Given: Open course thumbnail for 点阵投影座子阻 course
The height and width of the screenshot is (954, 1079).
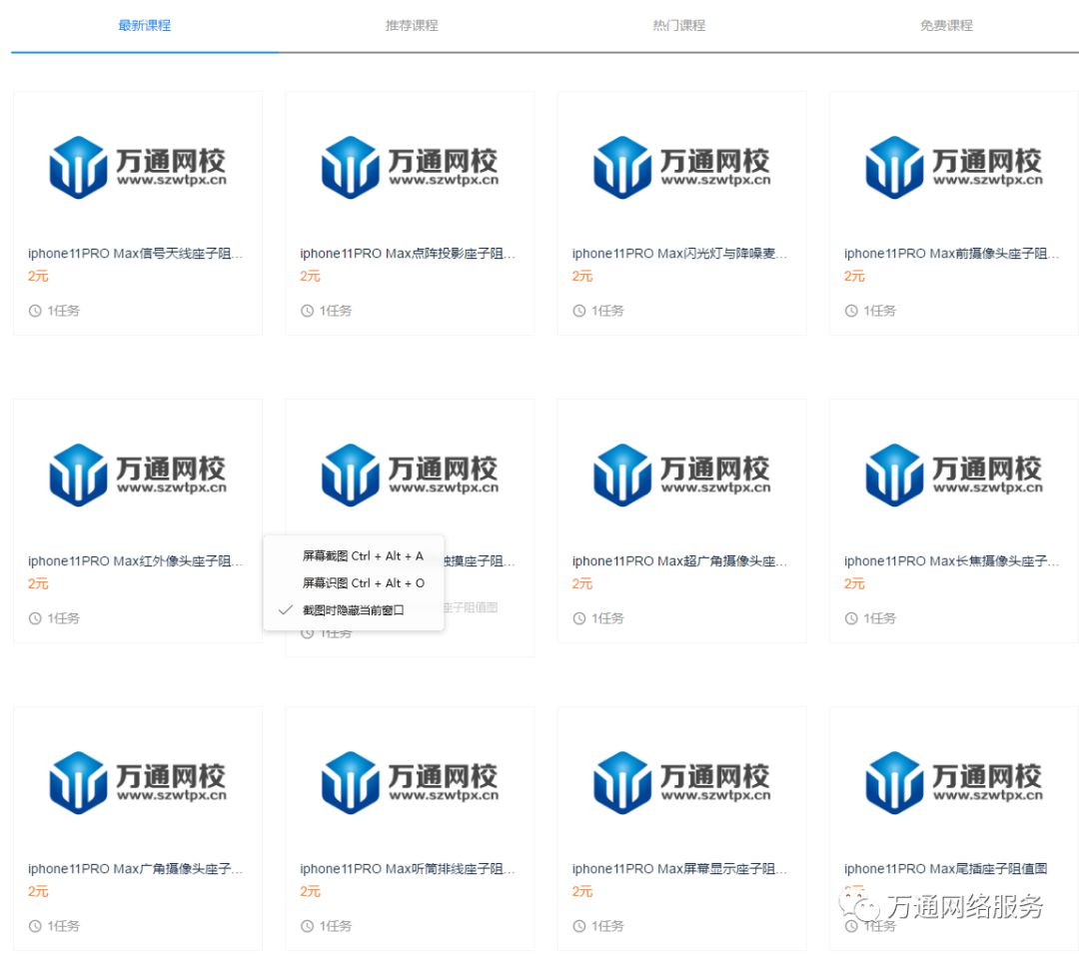Looking at the screenshot, I should click(410, 167).
